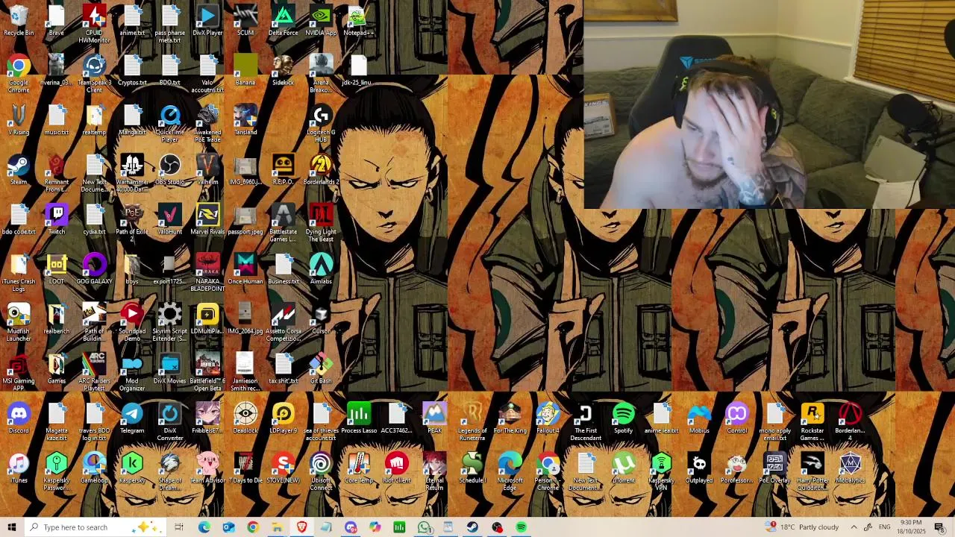Select the Rockstar Games launcher icon

[x=812, y=422]
